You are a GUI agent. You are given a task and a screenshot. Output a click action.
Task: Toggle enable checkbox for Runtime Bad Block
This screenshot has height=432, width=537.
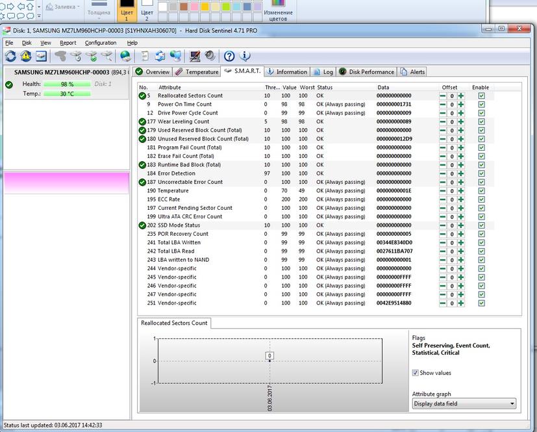coord(482,165)
